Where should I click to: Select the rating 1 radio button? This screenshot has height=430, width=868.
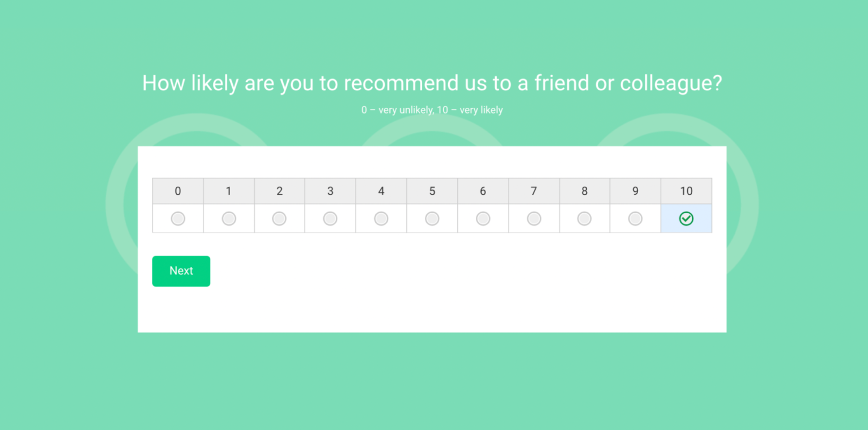click(228, 218)
